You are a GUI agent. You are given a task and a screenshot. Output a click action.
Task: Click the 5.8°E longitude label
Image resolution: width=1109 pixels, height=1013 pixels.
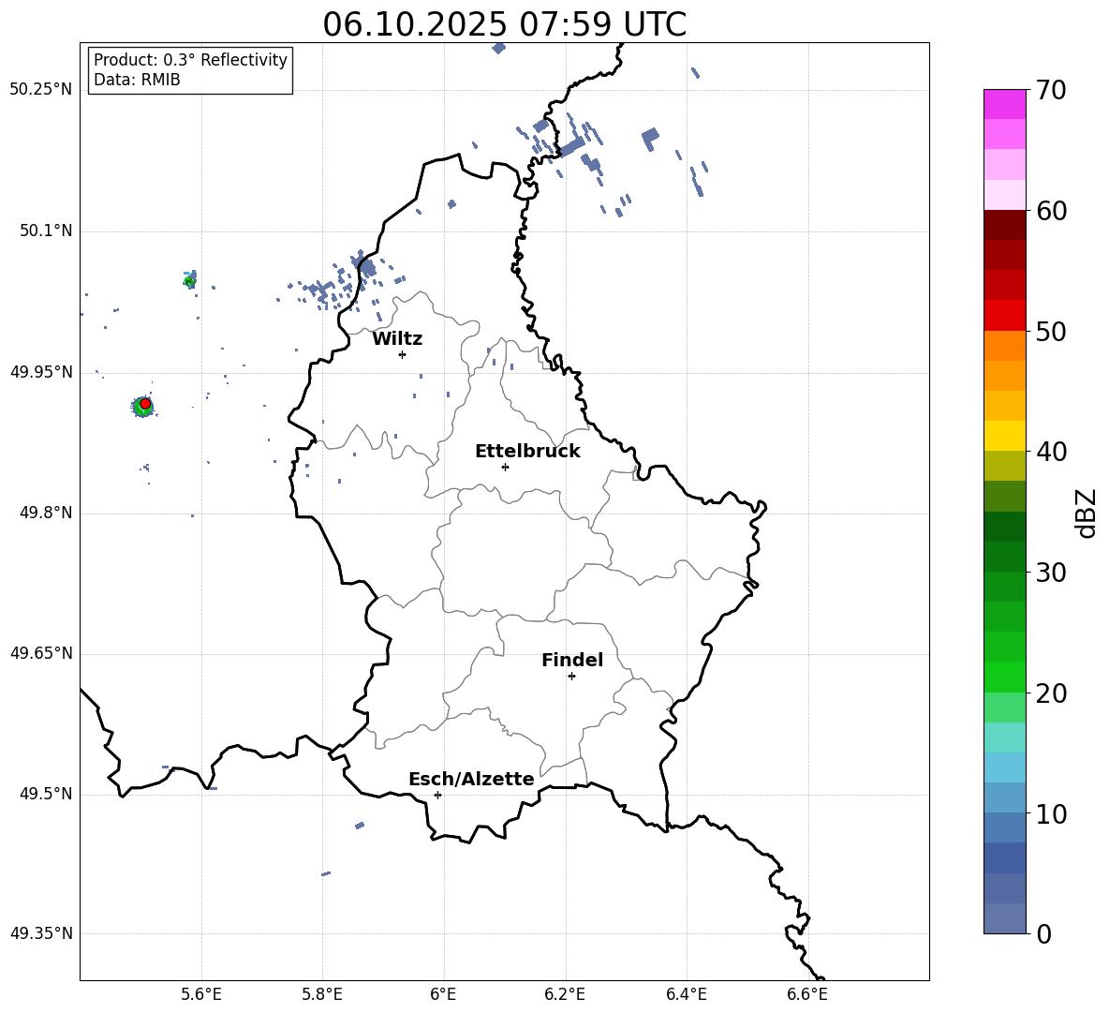[322, 994]
